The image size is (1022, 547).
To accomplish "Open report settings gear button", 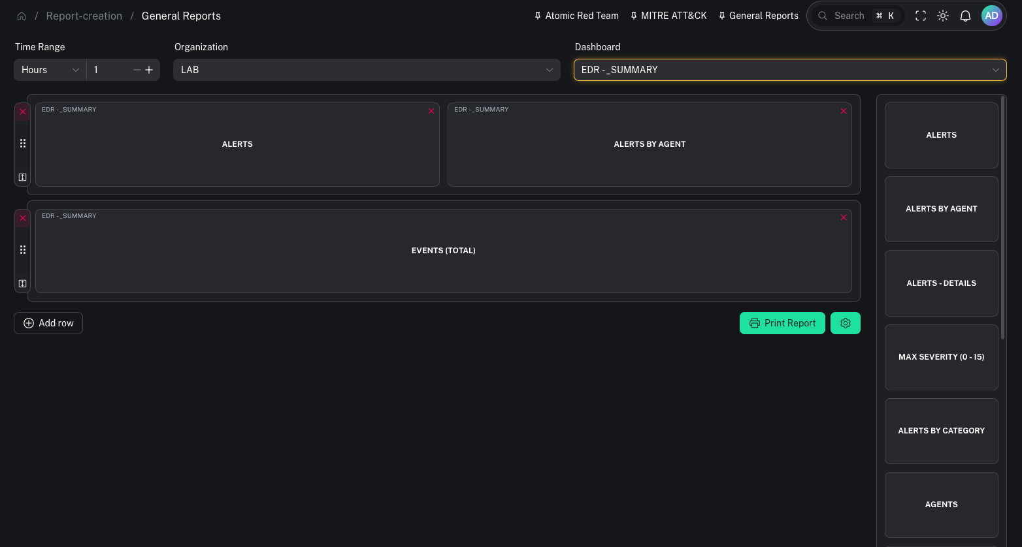I will pos(846,323).
